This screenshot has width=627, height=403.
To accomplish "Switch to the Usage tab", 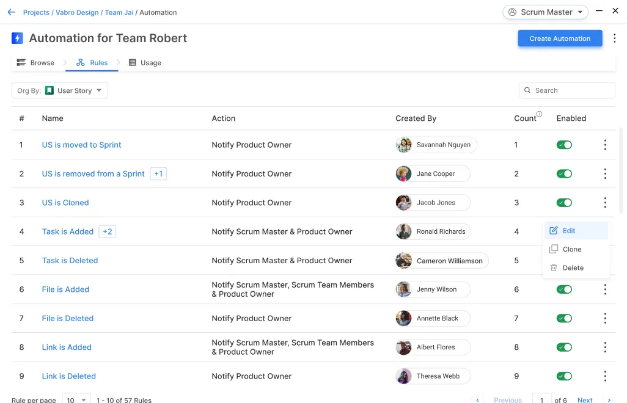I will 145,63.
